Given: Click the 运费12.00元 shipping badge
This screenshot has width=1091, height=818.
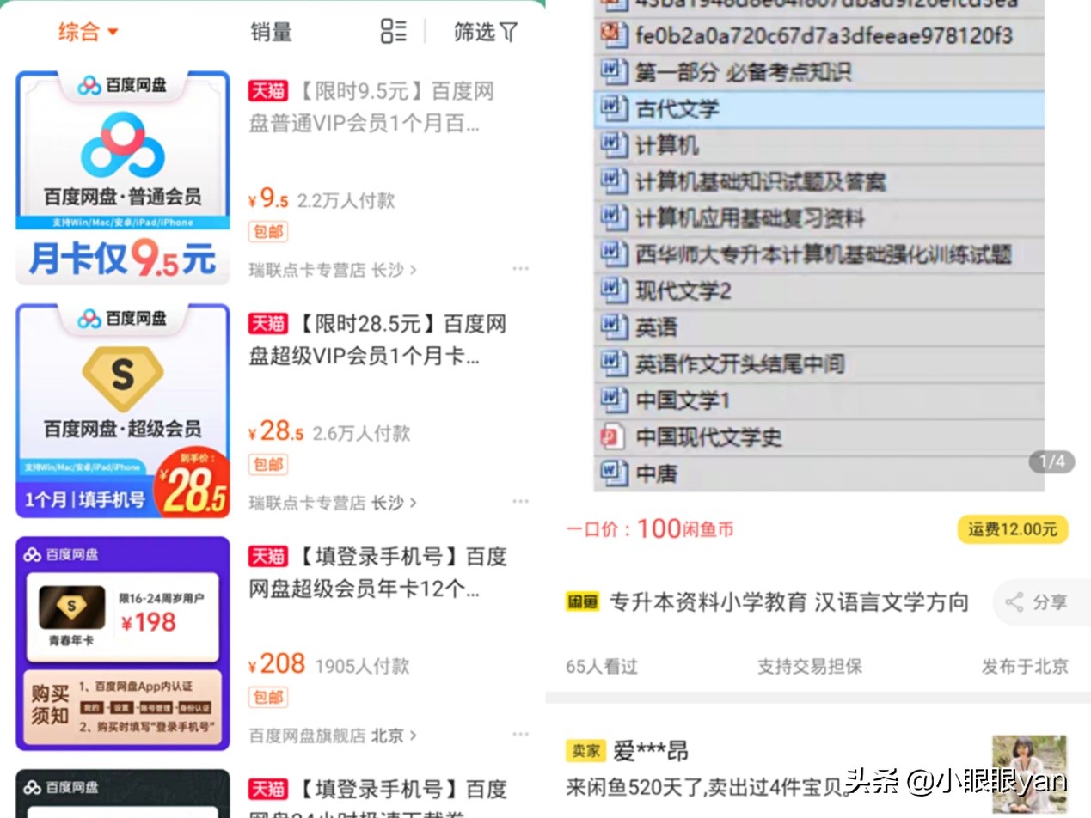Looking at the screenshot, I should pyautogui.click(x=1012, y=529).
